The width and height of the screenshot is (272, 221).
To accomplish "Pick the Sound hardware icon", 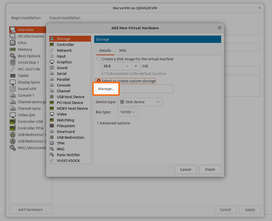I will pos(52,68).
